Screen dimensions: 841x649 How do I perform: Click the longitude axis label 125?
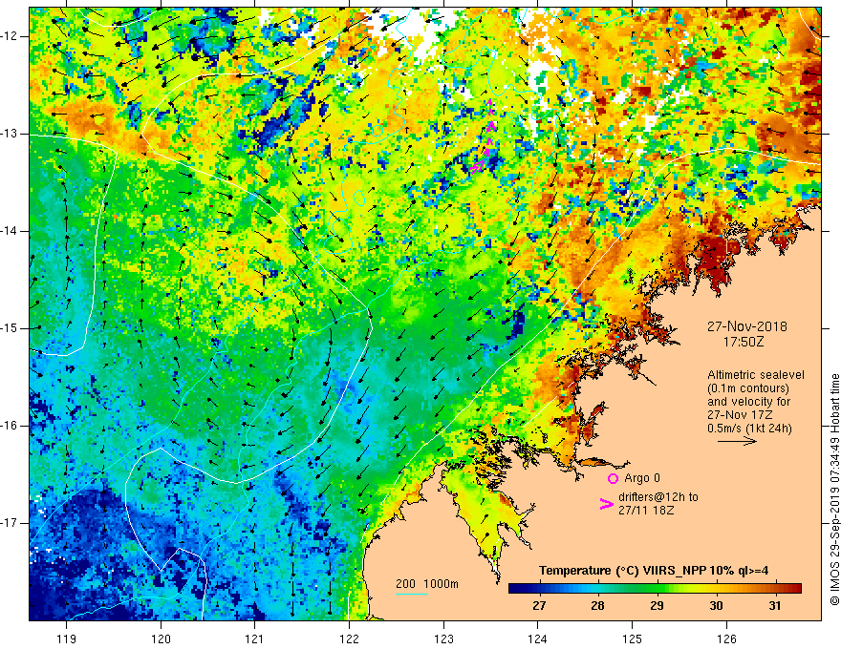coord(633,639)
